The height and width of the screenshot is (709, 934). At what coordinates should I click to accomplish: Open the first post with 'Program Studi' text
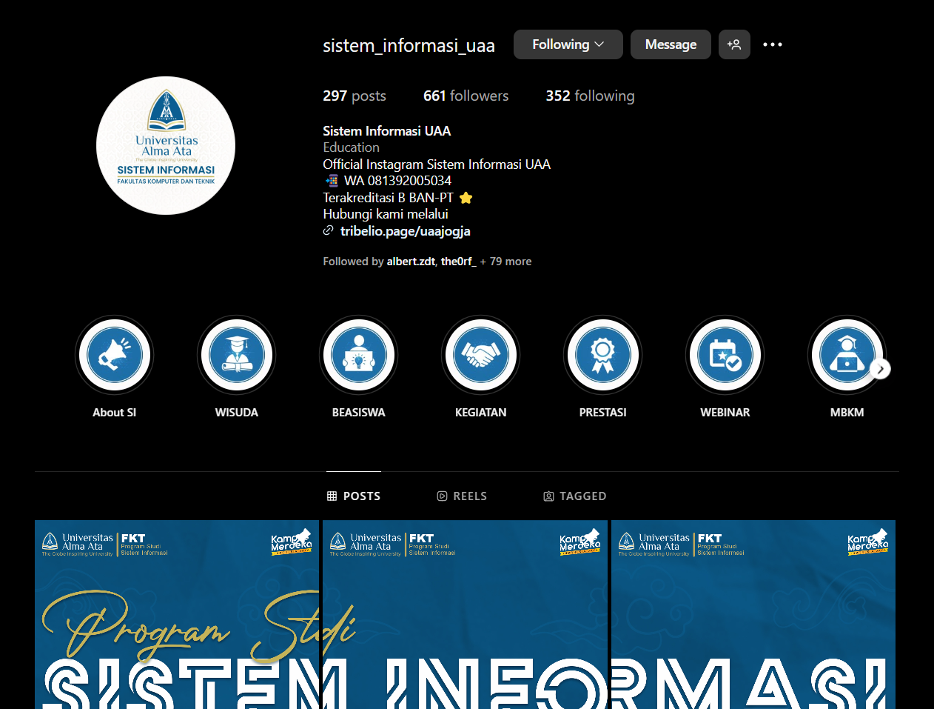(177, 614)
